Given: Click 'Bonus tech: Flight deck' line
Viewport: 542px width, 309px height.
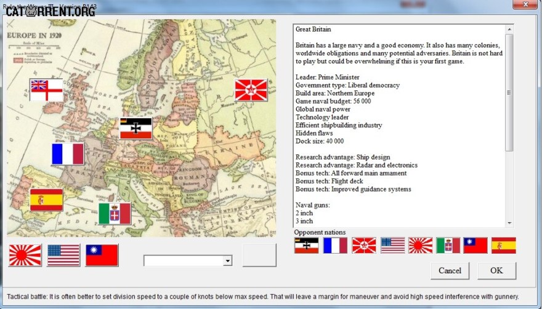Looking at the screenshot, I should [x=330, y=181].
